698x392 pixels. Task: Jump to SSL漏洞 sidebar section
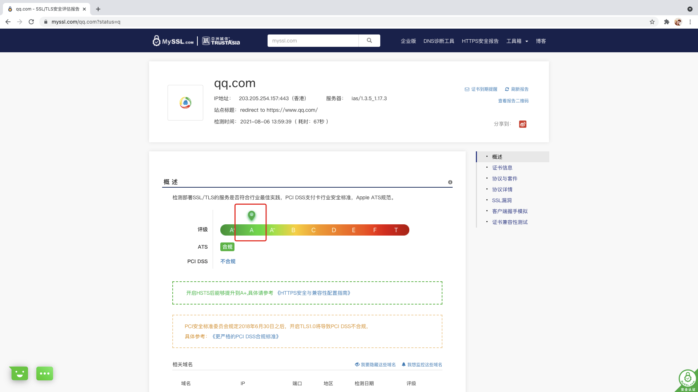(x=502, y=200)
